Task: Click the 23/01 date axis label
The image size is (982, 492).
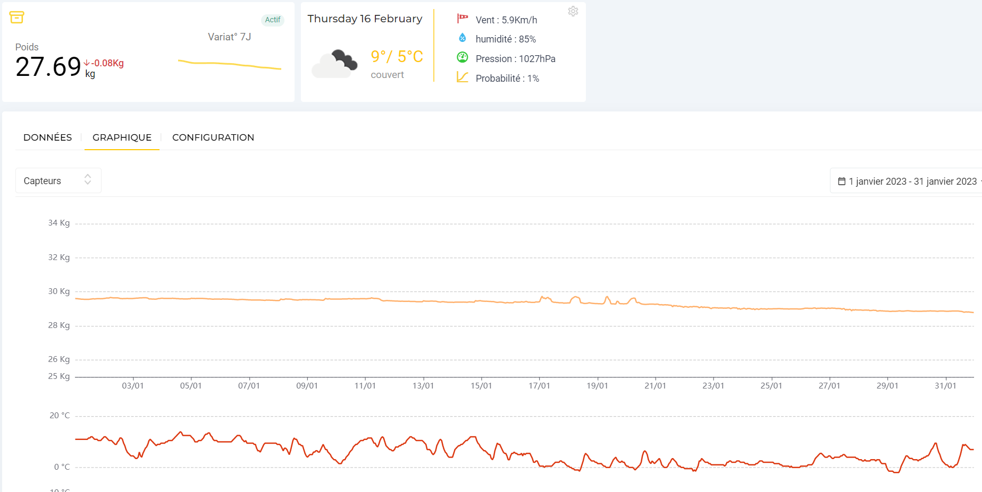Action: 713,386
